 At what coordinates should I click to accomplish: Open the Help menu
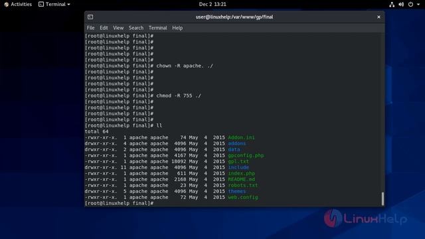(177, 28)
